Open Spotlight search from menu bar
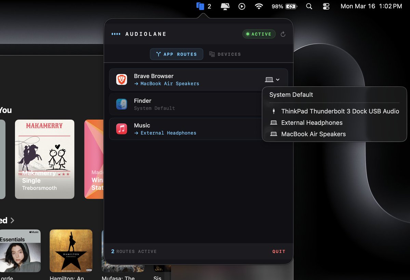Viewport: 410px width, 280px height. coord(309,6)
